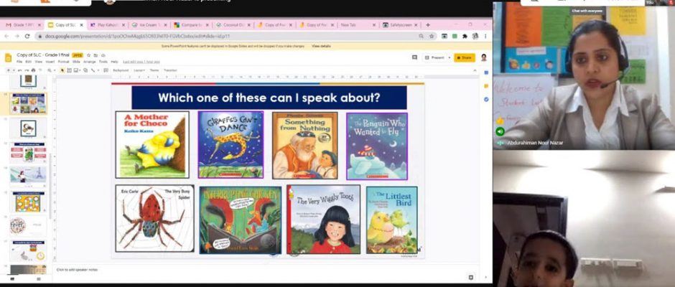675x287 pixels.
Task: Bookmark this page with the star
Action: [431, 37]
